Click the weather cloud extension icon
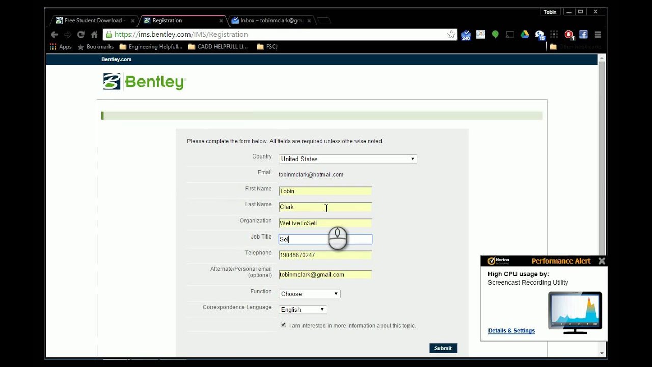Image resolution: width=652 pixels, height=367 pixels. tap(480, 34)
